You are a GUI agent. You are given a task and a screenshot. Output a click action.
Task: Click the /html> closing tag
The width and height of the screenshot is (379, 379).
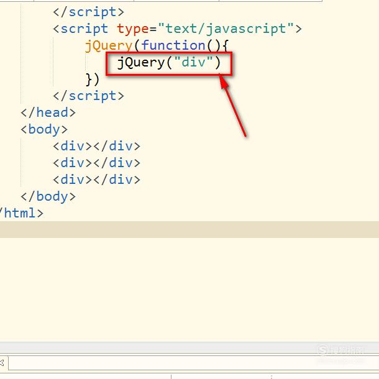[22, 213]
